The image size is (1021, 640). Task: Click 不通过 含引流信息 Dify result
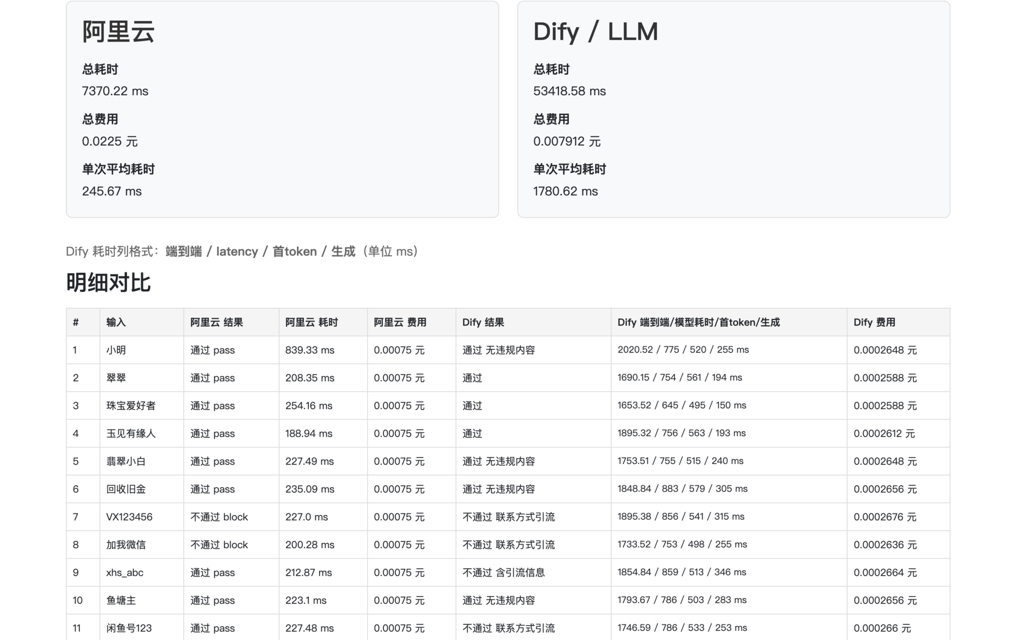[x=503, y=572]
